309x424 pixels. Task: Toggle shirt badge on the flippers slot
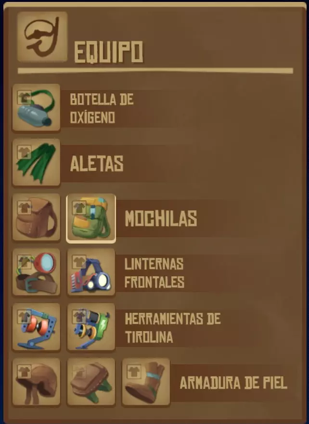pyautogui.click(x=25, y=153)
